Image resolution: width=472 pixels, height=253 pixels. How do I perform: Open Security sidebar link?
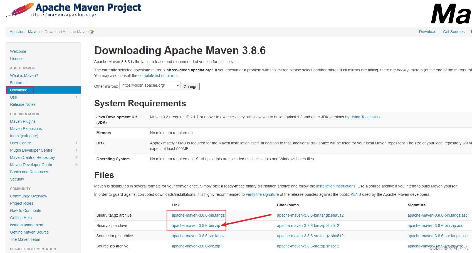[17, 179]
